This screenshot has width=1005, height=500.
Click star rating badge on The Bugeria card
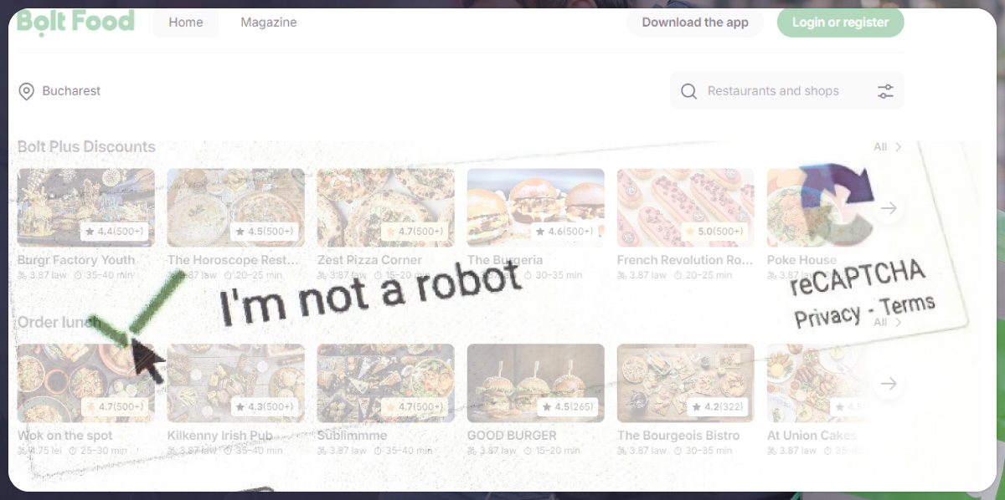point(564,231)
